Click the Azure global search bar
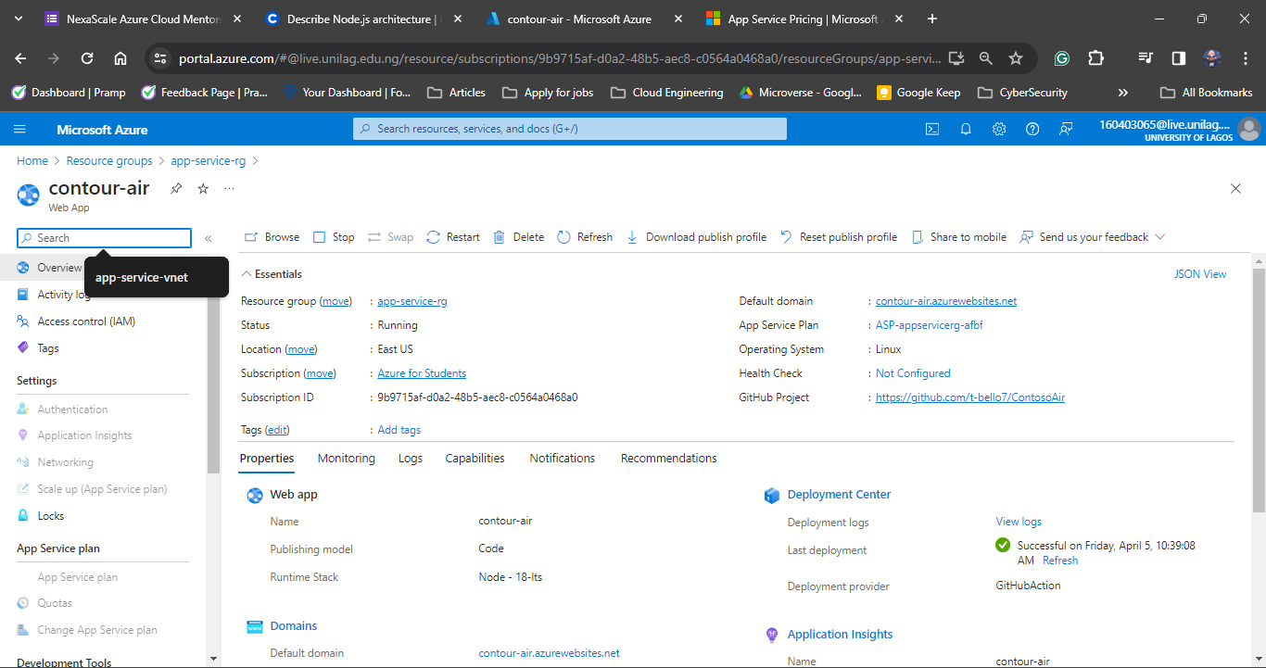The width and height of the screenshot is (1266, 668). click(569, 129)
